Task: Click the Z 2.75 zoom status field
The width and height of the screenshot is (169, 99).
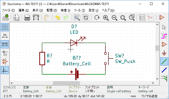Action: 8,96
